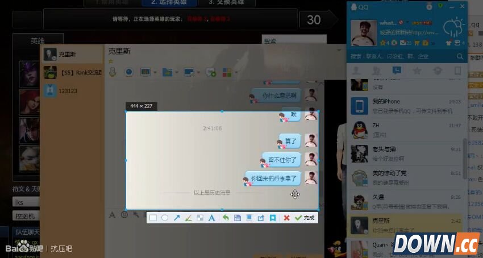Open QQ mail envelope icon
483x258 pixels.
403,43
